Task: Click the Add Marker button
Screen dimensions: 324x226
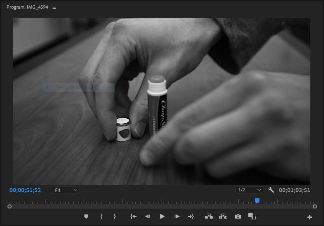Action: click(86, 217)
